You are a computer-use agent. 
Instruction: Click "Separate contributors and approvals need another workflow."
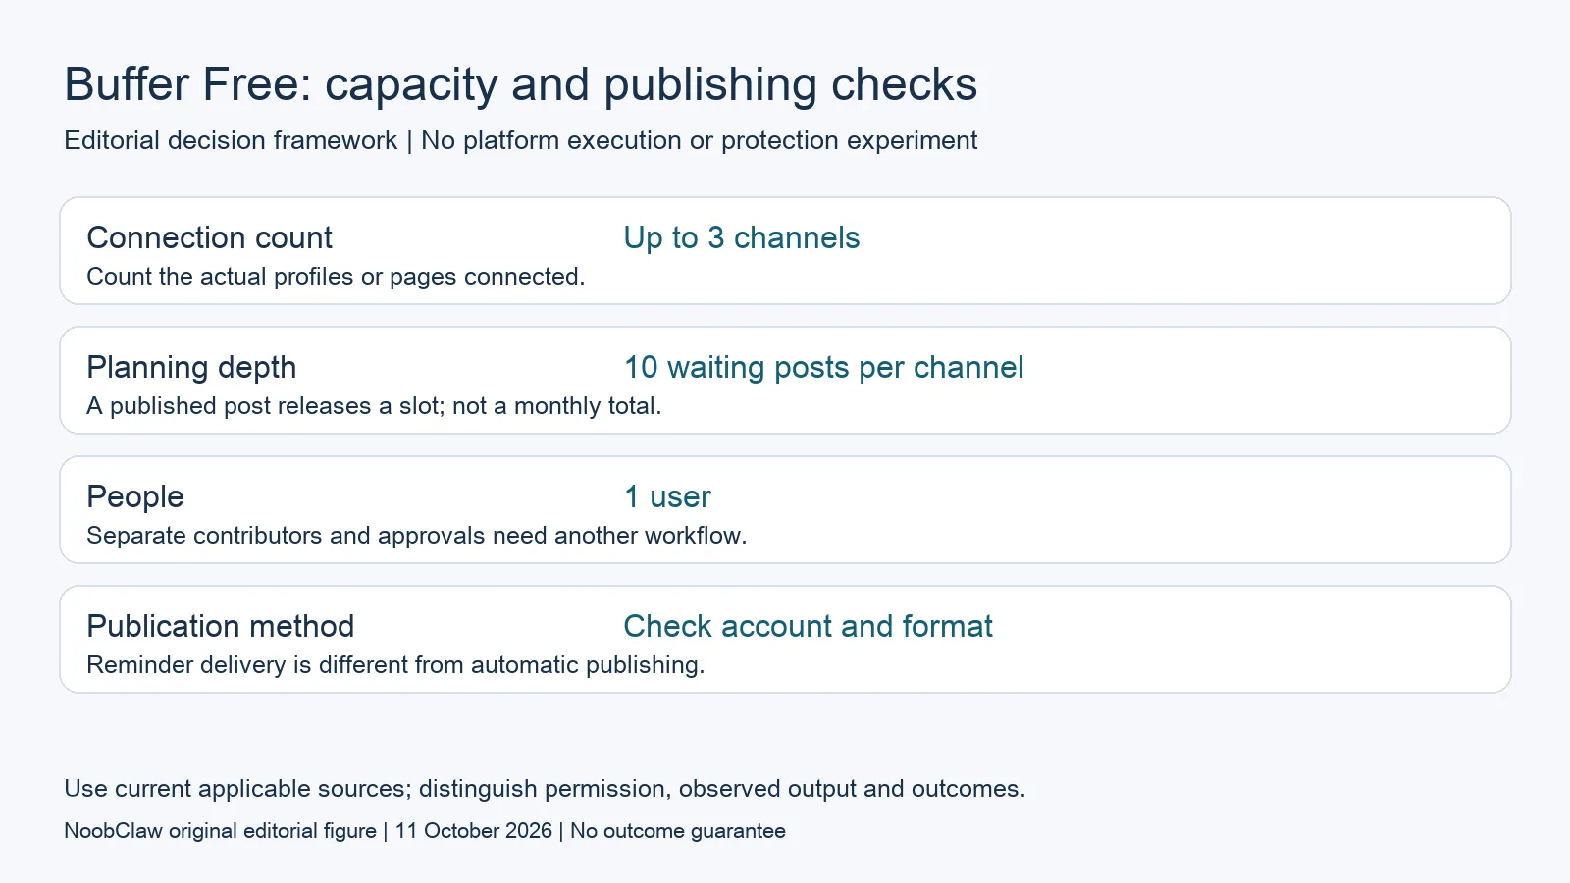point(417,536)
